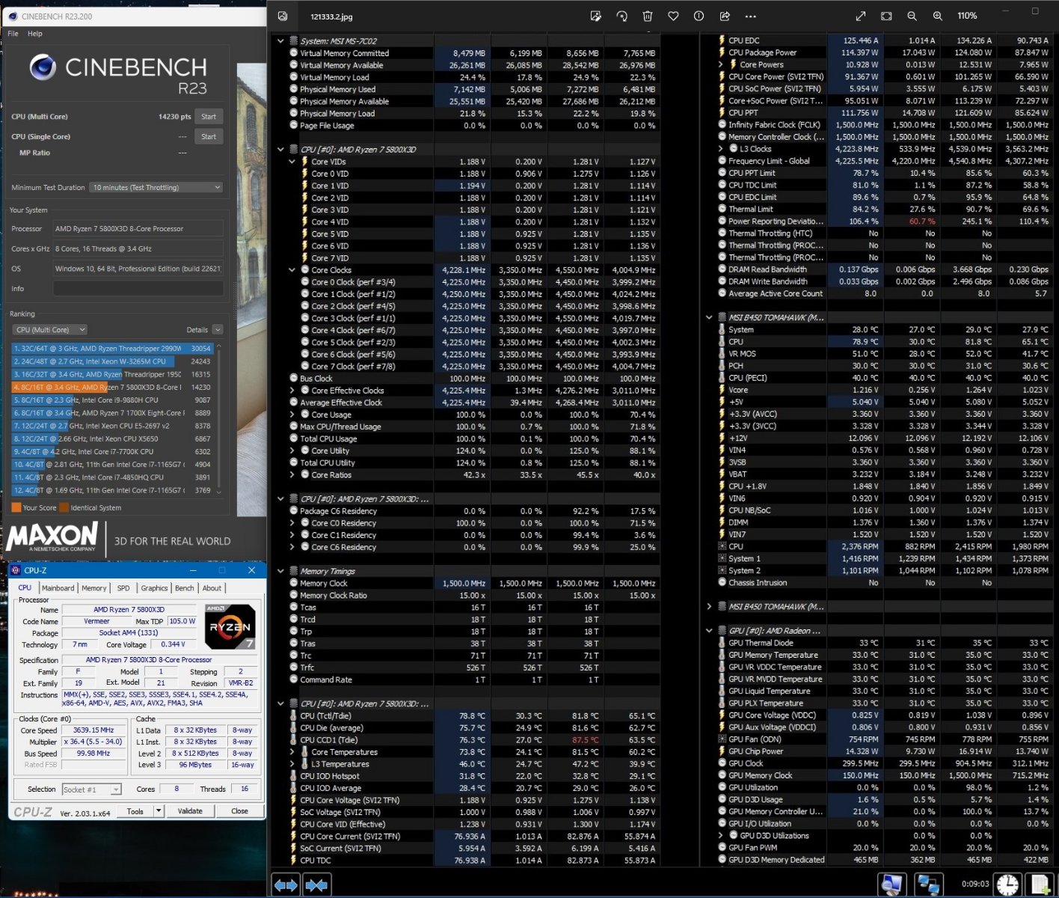Switch to the Memory tab in CPU-Z
Viewport: 1059px width, 898px height.
click(94, 588)
